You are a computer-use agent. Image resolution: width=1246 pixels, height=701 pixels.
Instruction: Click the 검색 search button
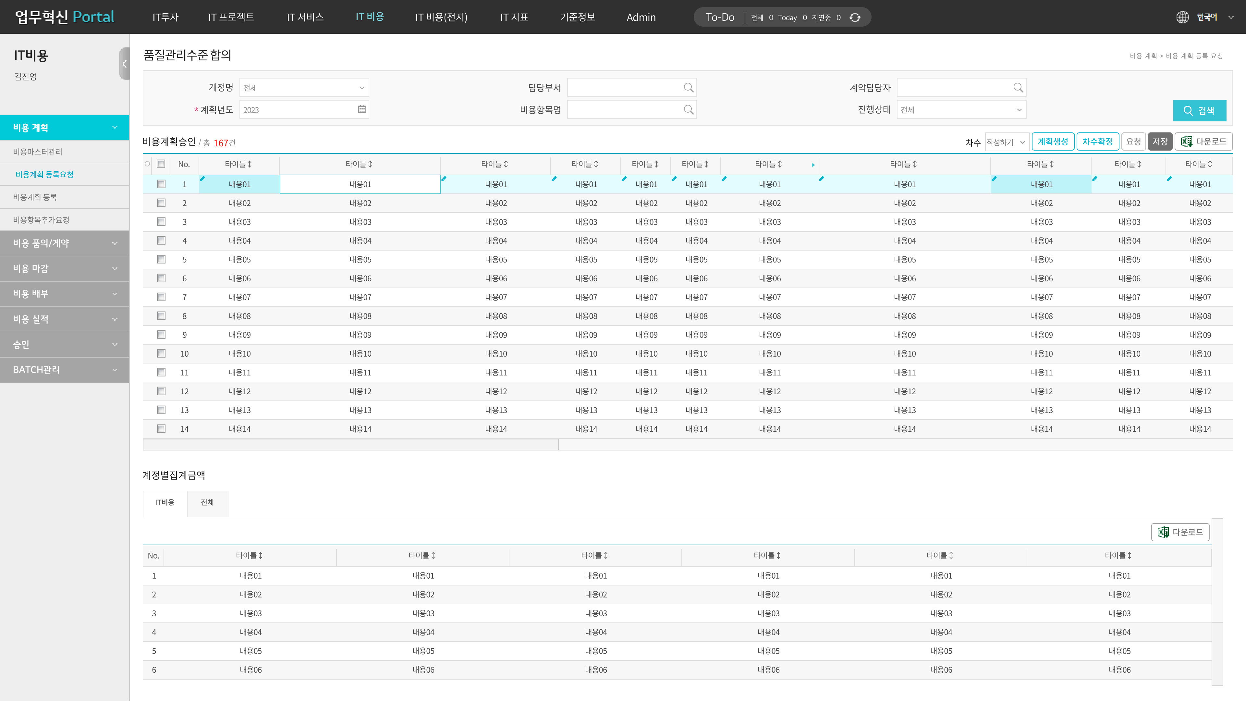[x=1200, y=110]
